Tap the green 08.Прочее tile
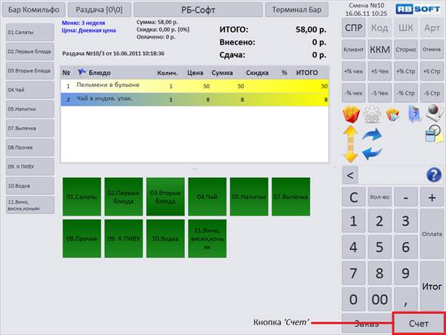 (82, 239)
